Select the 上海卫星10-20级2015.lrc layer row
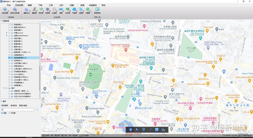The height and width of the screenshot is (138, 253). click(23, 69)
